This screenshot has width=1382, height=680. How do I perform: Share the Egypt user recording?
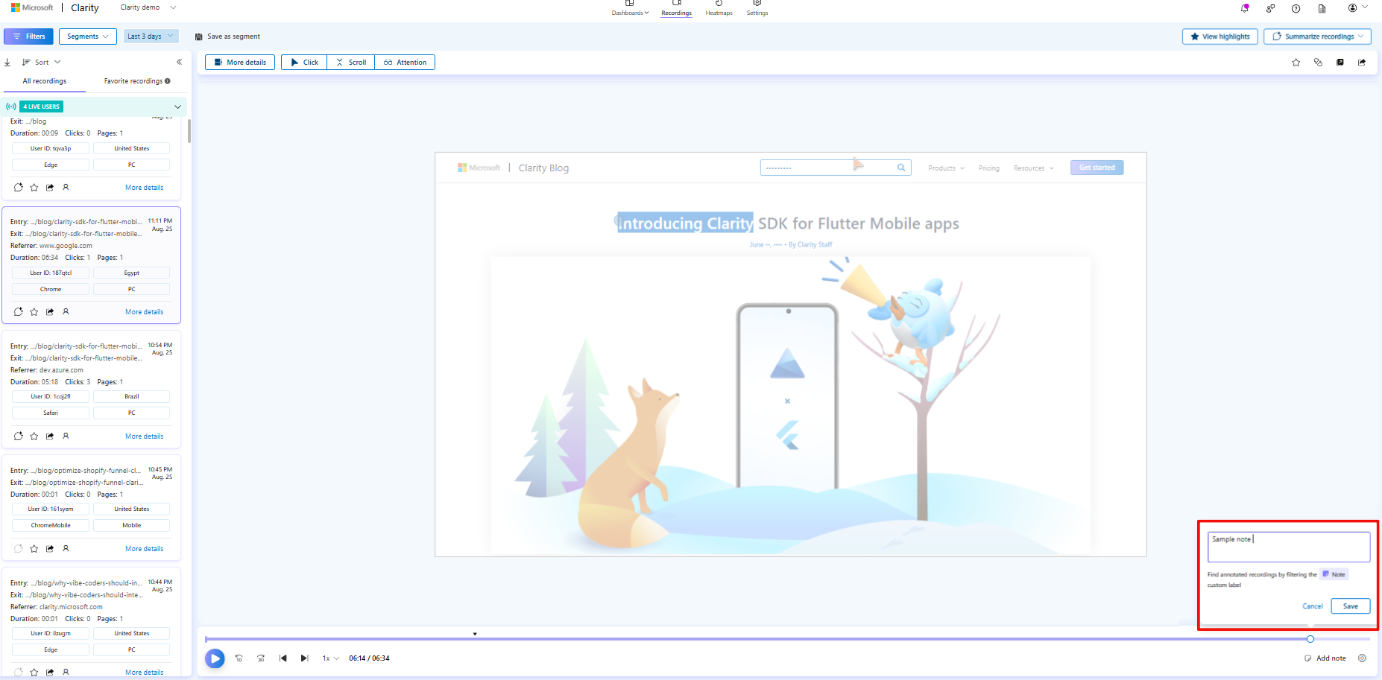(x=50, y=312)
